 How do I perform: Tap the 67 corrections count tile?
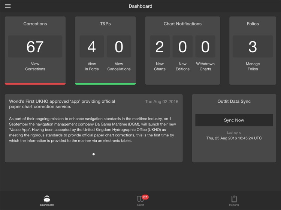(x=35, y=47)
